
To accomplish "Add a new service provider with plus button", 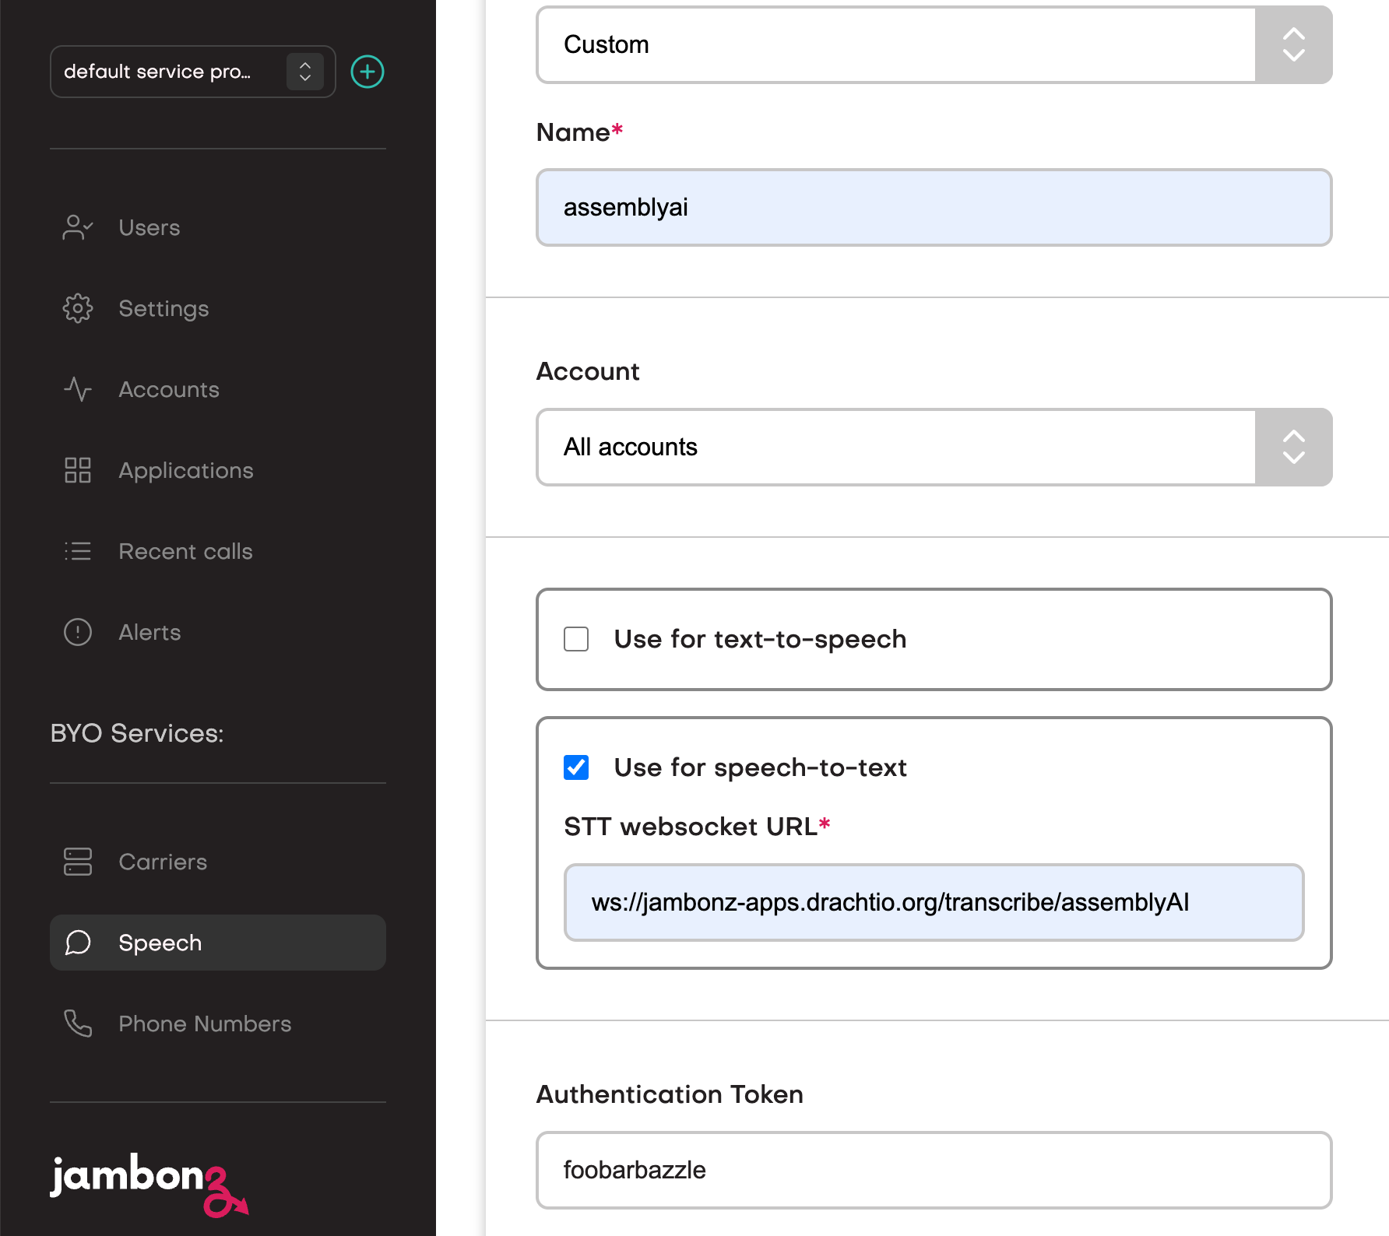I will (x=367, y=72).
